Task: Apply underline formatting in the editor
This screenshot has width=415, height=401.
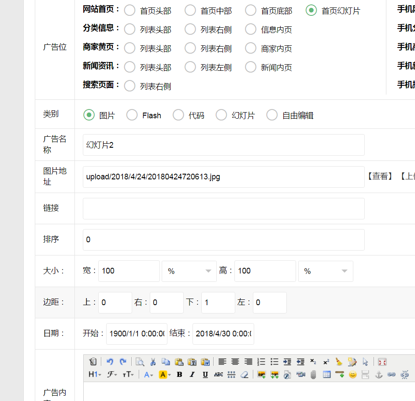Action: coord(205,375)
